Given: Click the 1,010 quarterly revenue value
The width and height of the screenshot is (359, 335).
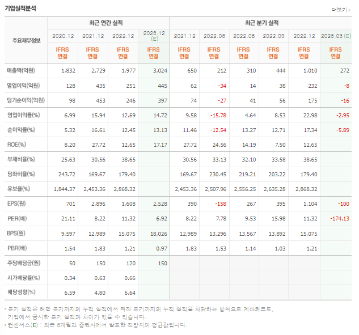Looking at the screenshot, I should [310, 71].
